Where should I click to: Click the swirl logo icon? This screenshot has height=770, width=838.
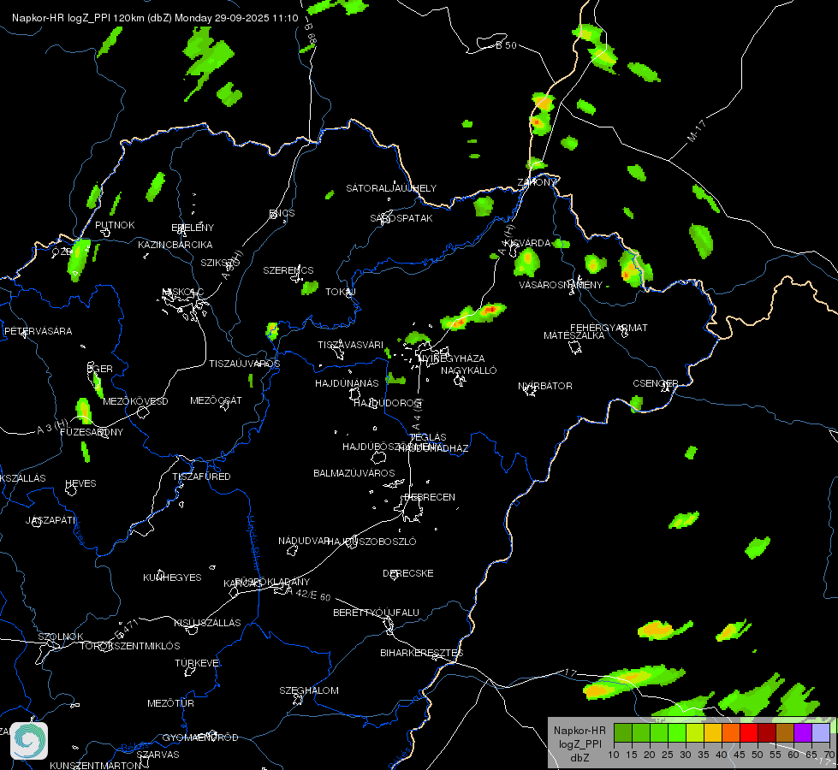tap(29, 741)
